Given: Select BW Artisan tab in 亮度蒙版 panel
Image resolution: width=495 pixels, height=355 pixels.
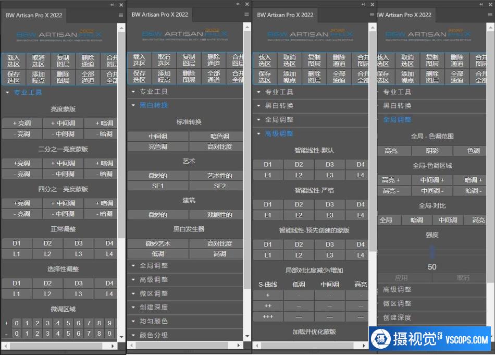Looking at the screenshot, I should pos(34,15).
